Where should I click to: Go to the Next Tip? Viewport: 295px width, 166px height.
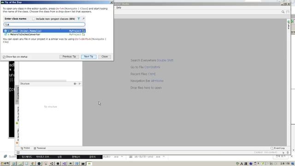pos(88,57)
